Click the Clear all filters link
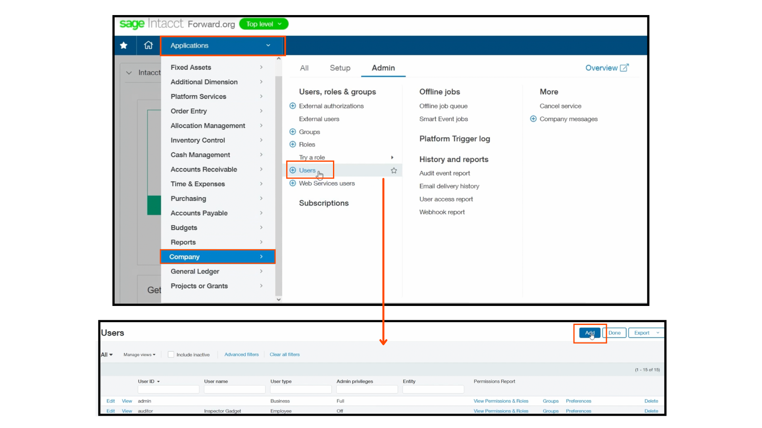The width and height of the screenshot is (762, 428). [285, 354]
